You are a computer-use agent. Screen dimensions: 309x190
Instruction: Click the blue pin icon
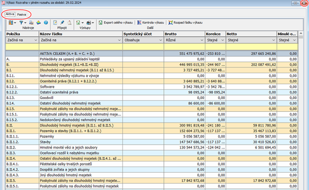click(x=62, y=22)
